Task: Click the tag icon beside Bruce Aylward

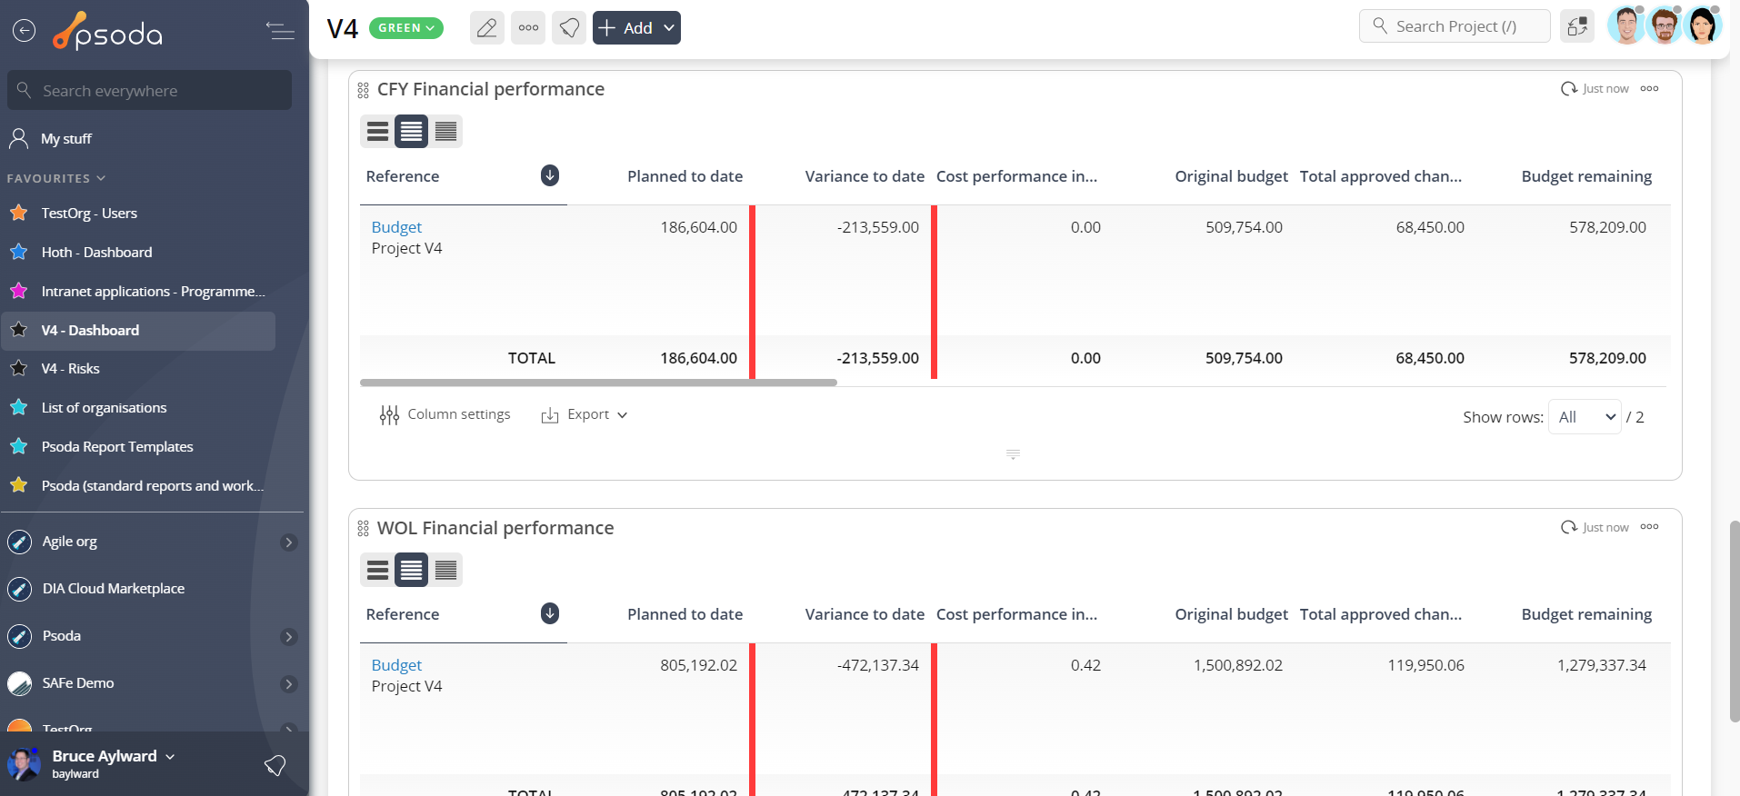Action: point(275,765)
